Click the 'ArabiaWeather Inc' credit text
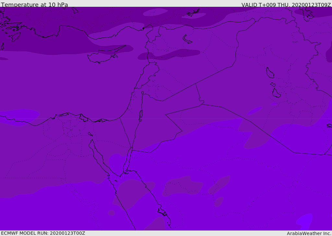The height and width of the screenshot is (236, 332). [x=309, y=233]
